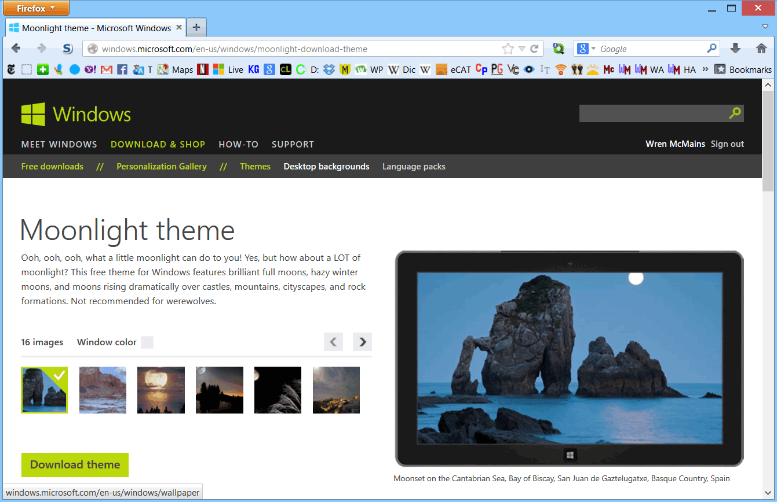Open a new browser tab
This screenshot has width=777, height=502.
tap(196, 27)
